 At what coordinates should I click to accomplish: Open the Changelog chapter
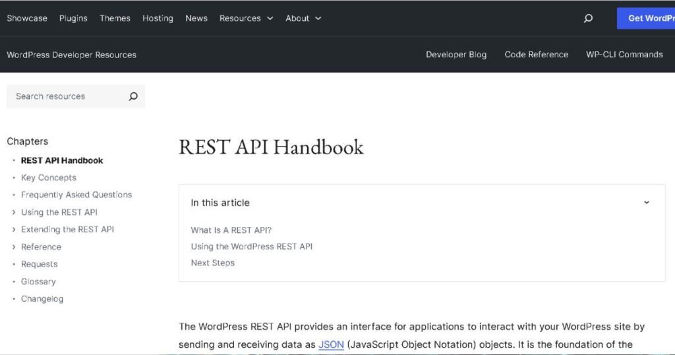pos(42,299)
